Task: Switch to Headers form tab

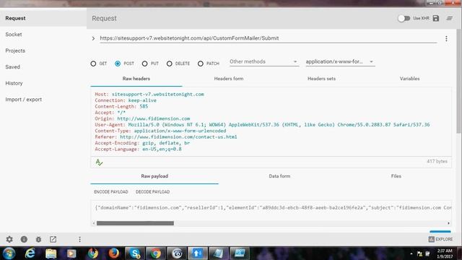Action: pyautogui.click(x=229, y=79)
